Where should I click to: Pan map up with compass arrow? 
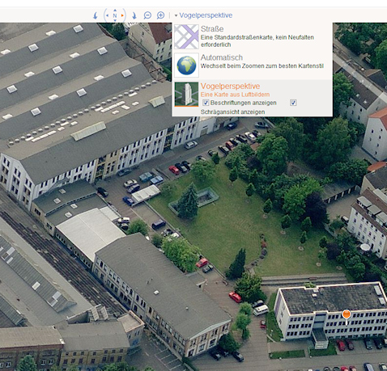[x=115, y=11]
